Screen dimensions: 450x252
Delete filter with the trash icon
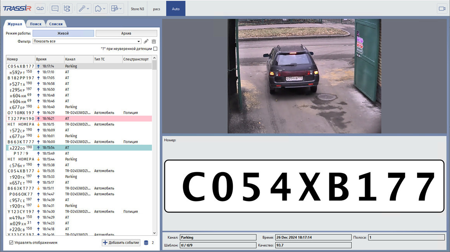tap(154, 41)
